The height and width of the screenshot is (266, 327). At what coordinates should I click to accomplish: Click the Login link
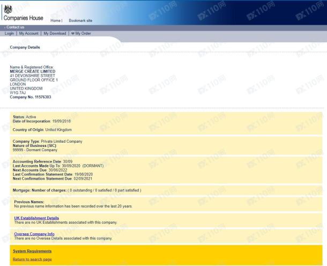click(x=9, y=33)
